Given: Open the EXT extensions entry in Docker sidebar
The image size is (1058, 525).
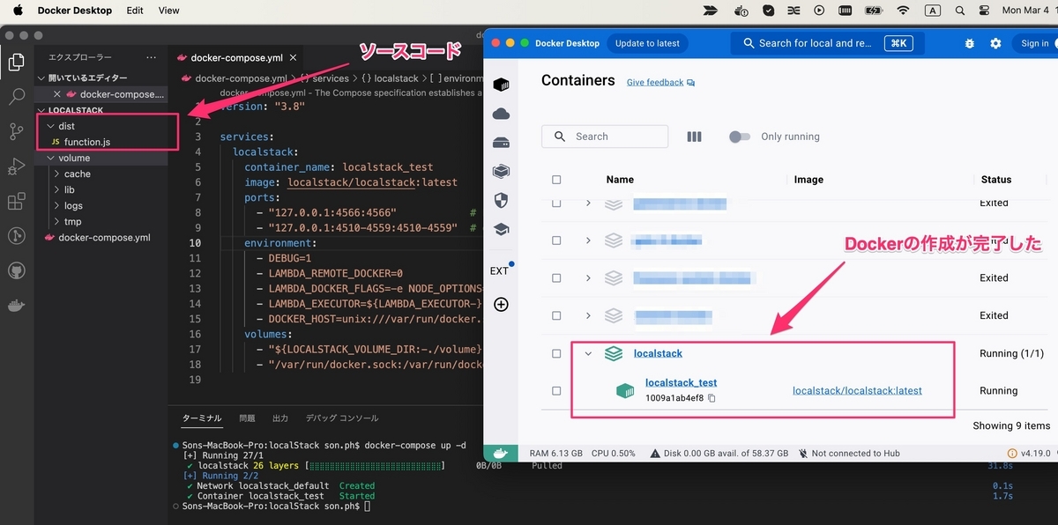Looking at the screenshot, I should (501, 270).
